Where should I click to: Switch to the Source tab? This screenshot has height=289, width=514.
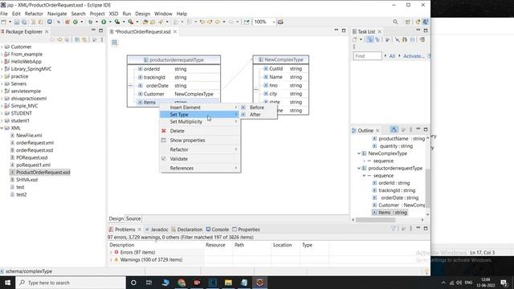(x=133, y=218)
